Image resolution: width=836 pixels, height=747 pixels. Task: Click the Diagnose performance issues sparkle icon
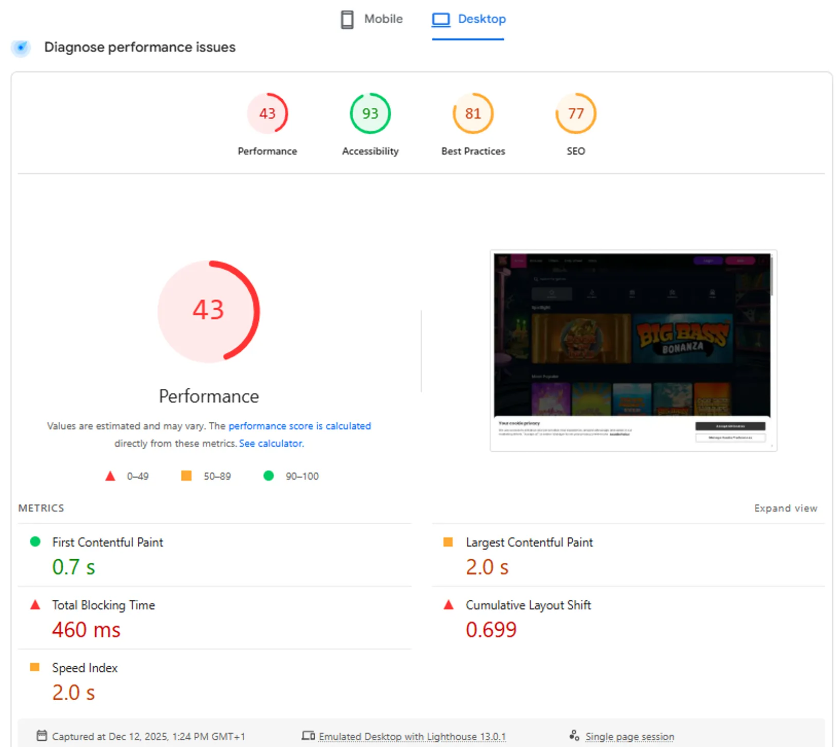21,47
